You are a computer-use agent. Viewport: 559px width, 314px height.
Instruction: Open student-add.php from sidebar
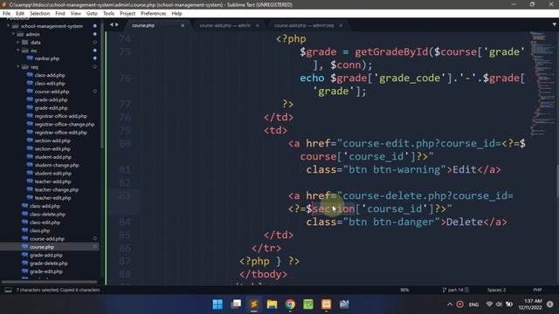tap(52, 157)
